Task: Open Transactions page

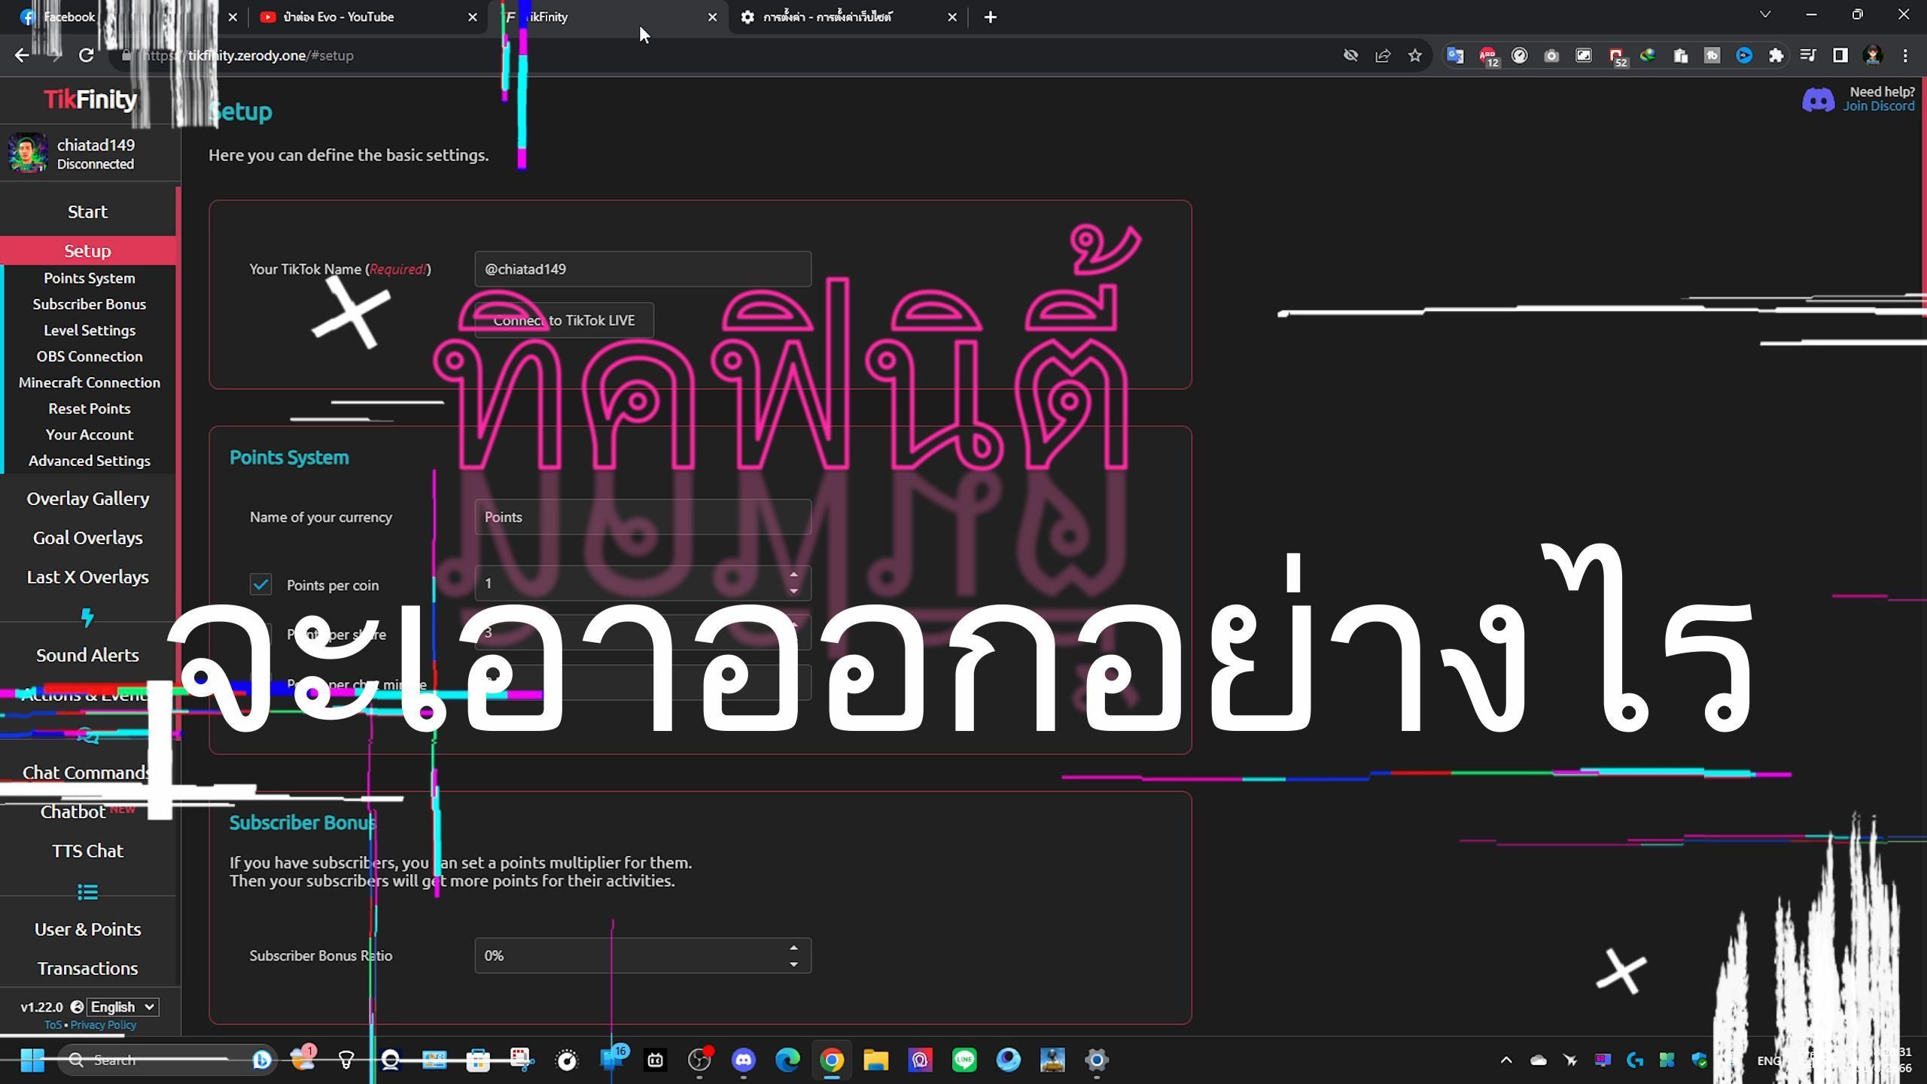Action: click(87, 968)
